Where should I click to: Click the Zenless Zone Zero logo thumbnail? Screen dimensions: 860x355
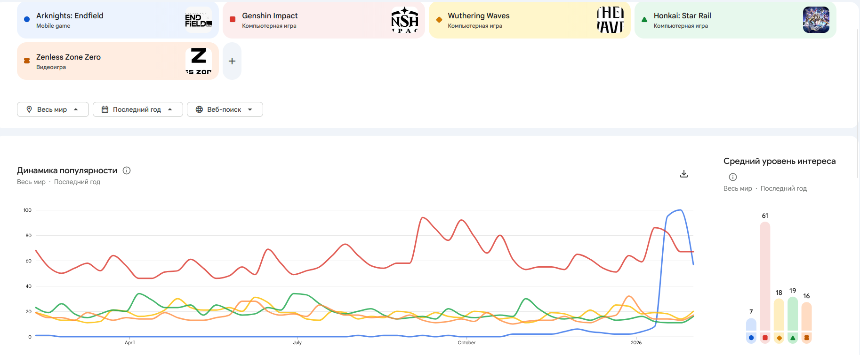click(x=198, y=62)
